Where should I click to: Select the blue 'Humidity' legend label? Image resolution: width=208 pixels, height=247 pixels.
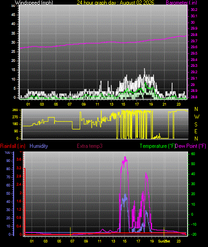pos(39,146)
